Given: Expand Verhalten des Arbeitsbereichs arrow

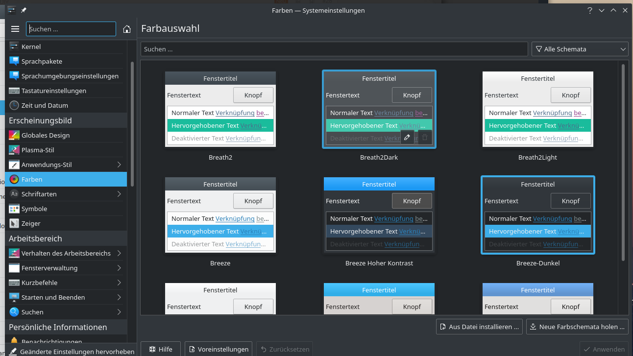Looking at the screenshot, I should (119, 253).
